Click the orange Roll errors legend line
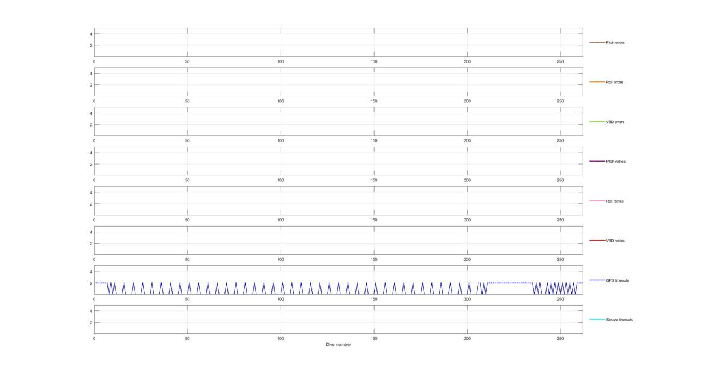The image size is (724, 375). [597, 82]
